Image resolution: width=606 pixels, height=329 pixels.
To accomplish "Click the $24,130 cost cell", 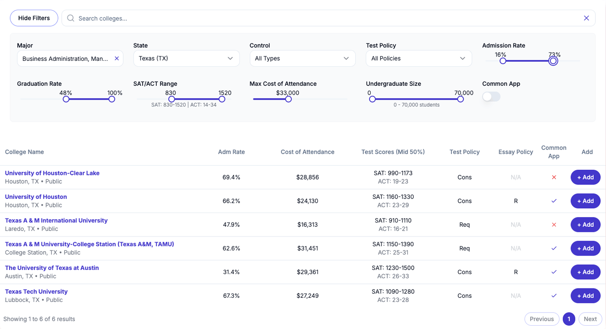I will [x=307, y=201].
